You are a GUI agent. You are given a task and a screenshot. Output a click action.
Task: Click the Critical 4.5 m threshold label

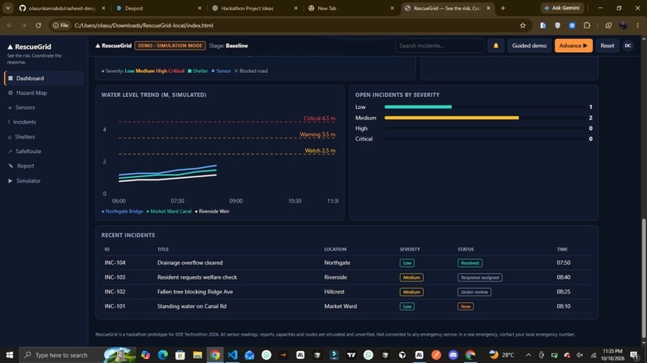319,119
